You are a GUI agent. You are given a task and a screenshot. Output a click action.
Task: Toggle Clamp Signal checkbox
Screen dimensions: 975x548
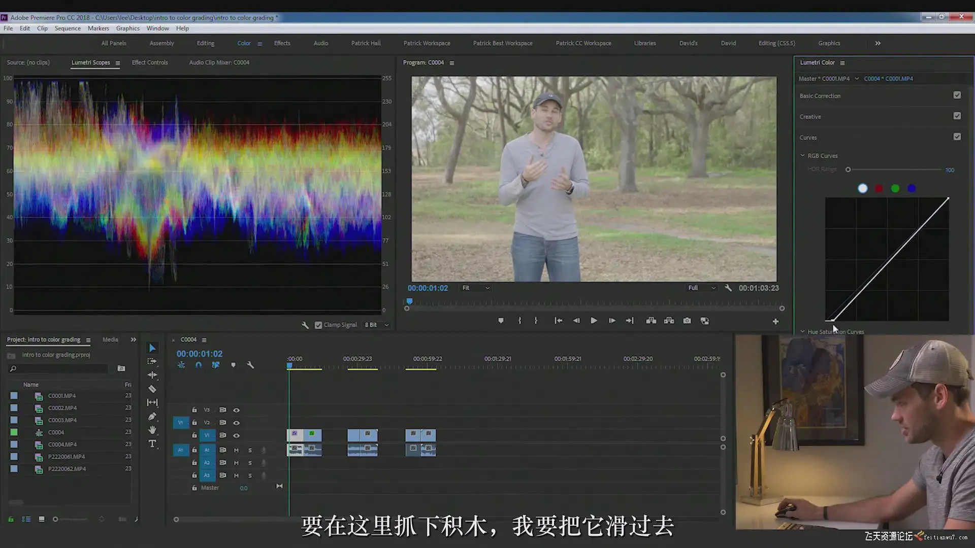pos(318,325)
